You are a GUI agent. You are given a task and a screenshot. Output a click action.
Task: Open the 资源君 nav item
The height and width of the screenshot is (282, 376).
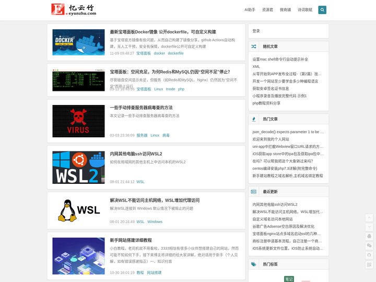coord(267,10)
